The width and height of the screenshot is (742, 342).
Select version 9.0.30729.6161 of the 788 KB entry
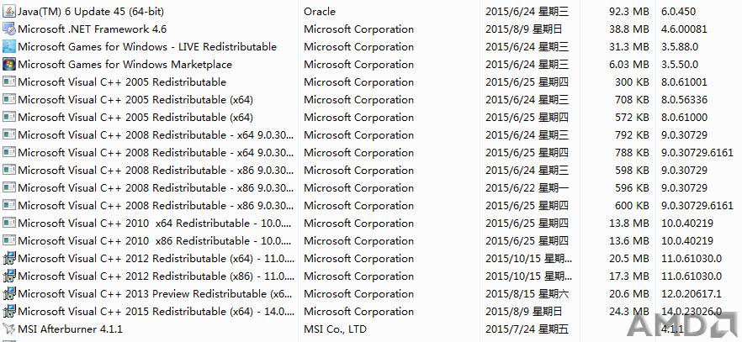pos(697,153)
